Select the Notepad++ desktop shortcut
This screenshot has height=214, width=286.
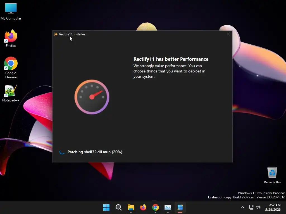pos(11,93)
